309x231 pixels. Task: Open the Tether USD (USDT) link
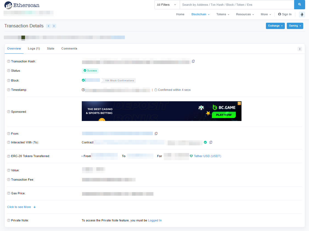pos(207,156)
